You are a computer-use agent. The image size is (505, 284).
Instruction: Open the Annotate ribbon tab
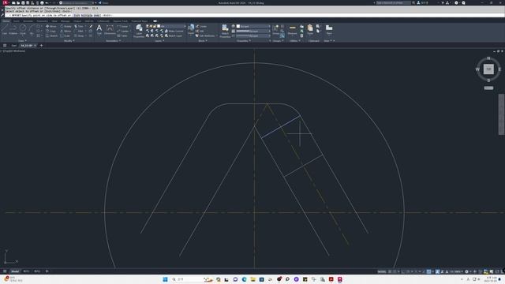(x=28, y=21)
